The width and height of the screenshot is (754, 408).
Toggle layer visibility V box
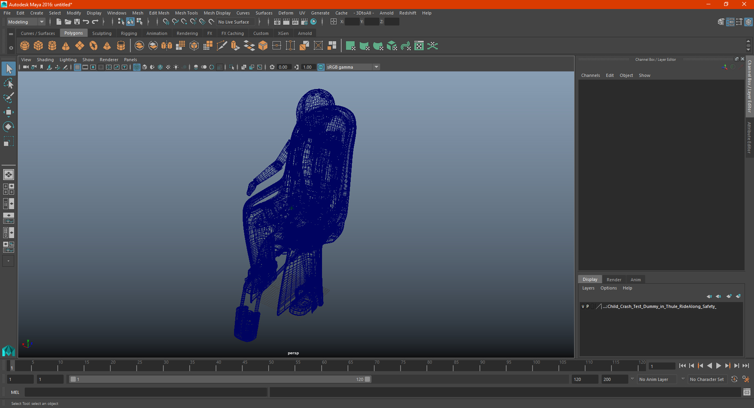pyautogui.click(x=583, y=306)
